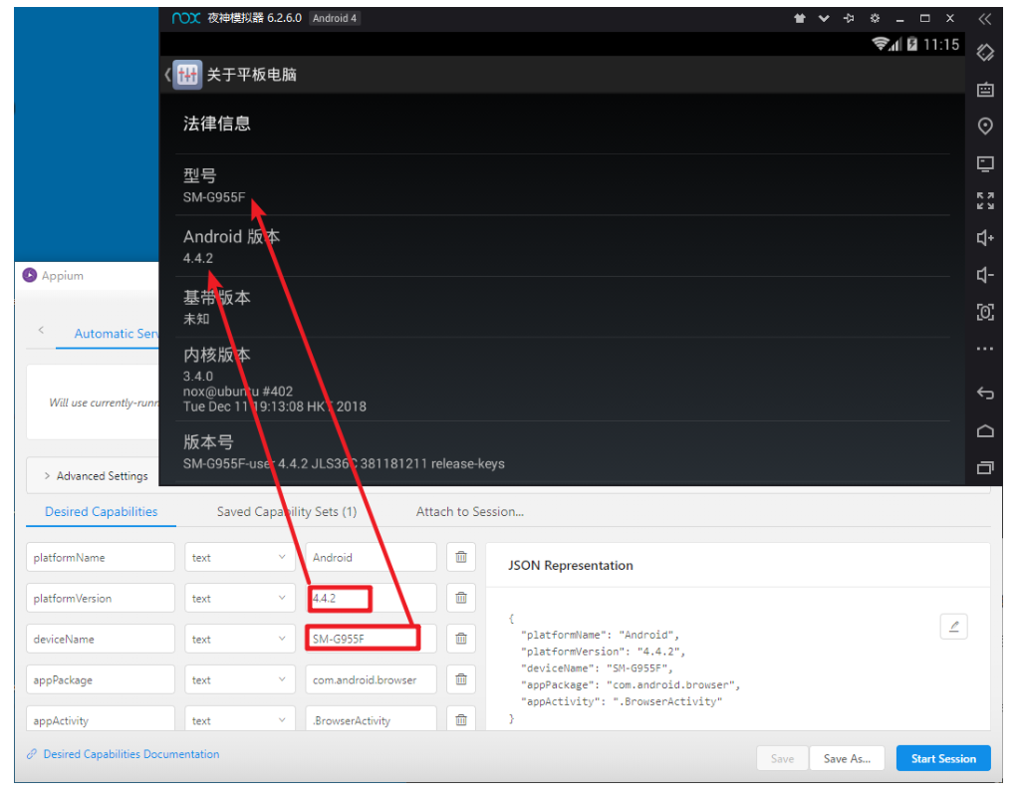Open the Nox title bar dropdown arrow
The width and height of the screenshot is (1018, 798).
pos(824,18)
